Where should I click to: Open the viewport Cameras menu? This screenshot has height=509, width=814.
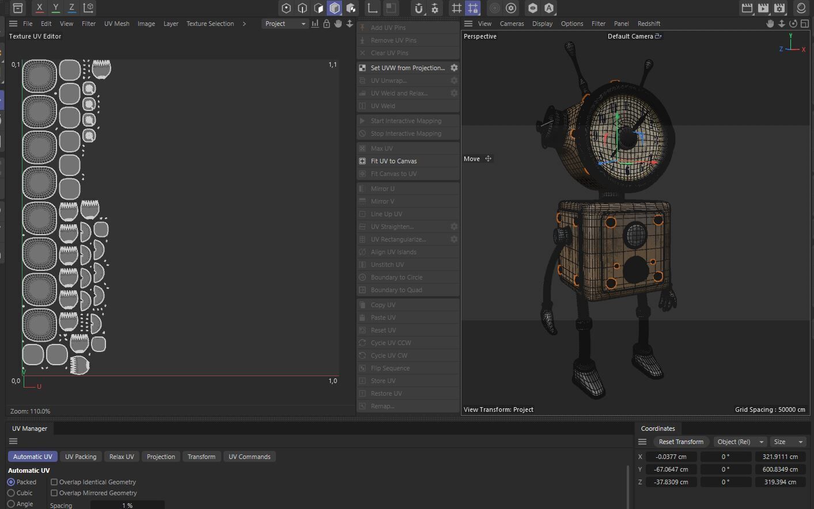pos(512,24)
